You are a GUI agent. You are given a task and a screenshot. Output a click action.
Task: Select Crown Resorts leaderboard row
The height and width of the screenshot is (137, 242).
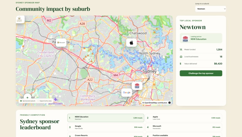(106, 135)
